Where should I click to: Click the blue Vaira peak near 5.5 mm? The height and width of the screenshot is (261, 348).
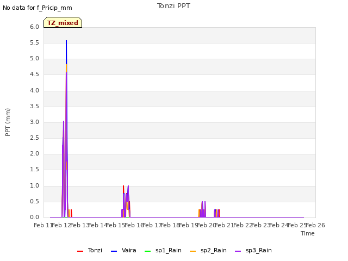(x=66, y=52)
